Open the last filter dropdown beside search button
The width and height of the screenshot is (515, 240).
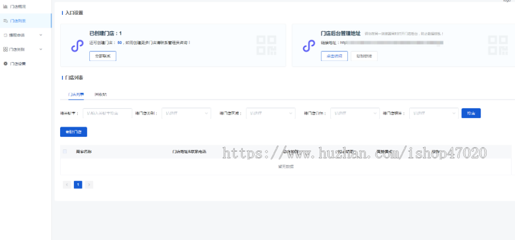[434, 113]
